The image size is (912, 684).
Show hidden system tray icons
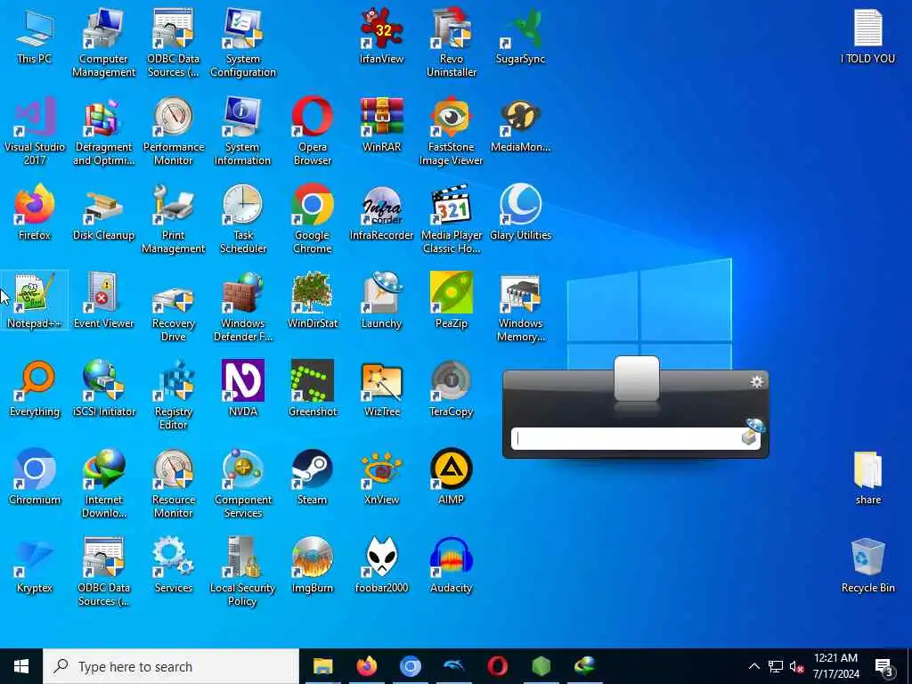click(x=753, y=666)
